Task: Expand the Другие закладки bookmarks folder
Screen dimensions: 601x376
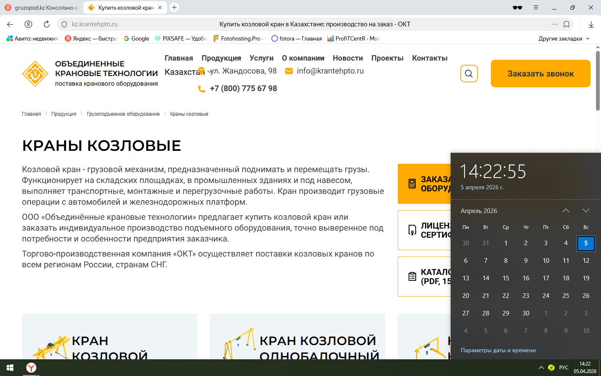Action: point(564,38)
